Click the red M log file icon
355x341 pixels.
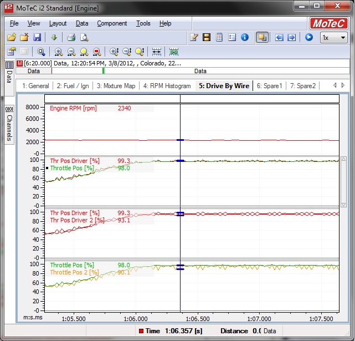(20, 63)
